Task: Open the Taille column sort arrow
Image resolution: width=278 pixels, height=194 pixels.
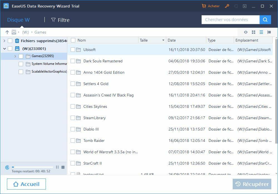Action: pos(163,40)
